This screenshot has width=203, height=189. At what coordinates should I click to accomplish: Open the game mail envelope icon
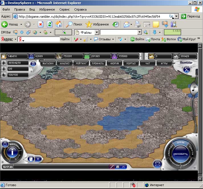(157, 164)
